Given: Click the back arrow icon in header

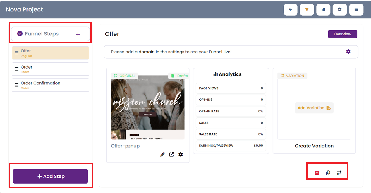Looking at the screenshot, I should (x=291, y=10).
